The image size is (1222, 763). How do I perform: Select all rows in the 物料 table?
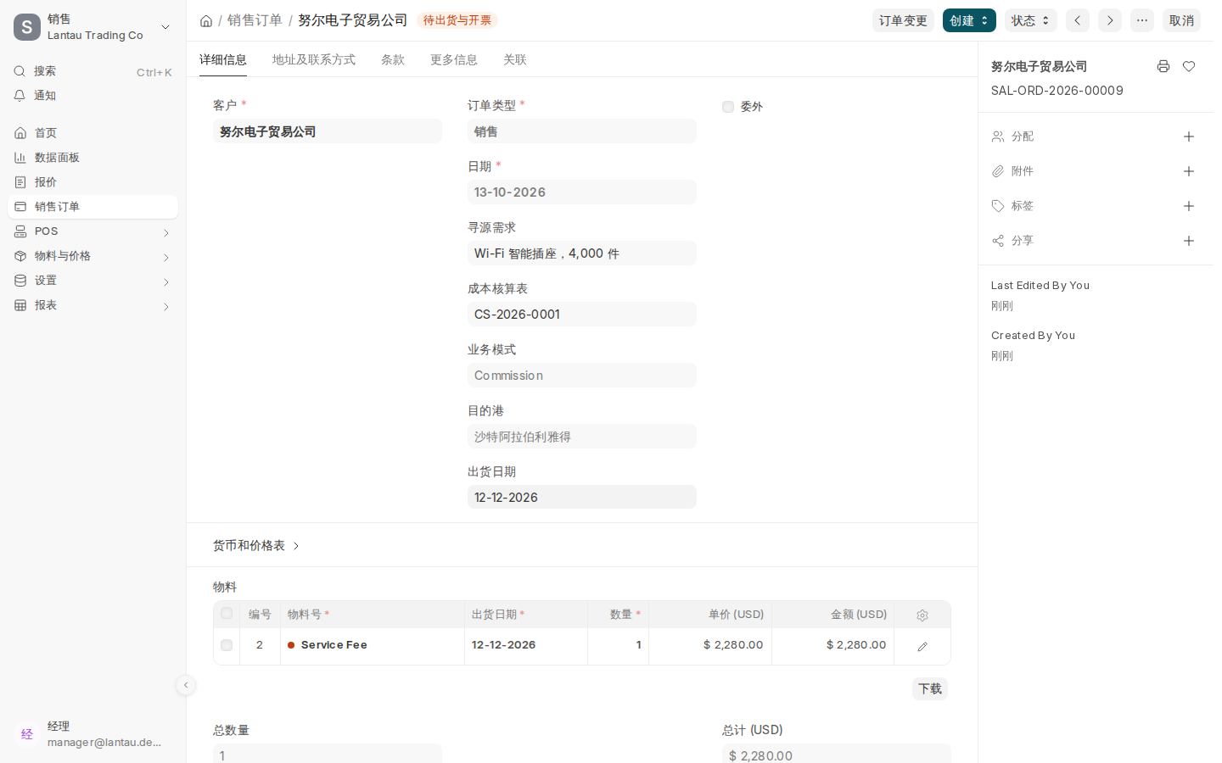coord(227,613)
